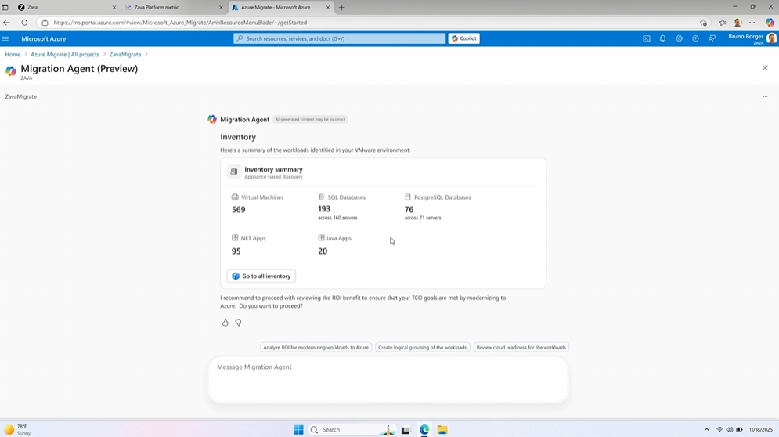Open the Azure portal hamburger menu
Image resolution: width=779 pixels, height=437 pixels.
6,38
